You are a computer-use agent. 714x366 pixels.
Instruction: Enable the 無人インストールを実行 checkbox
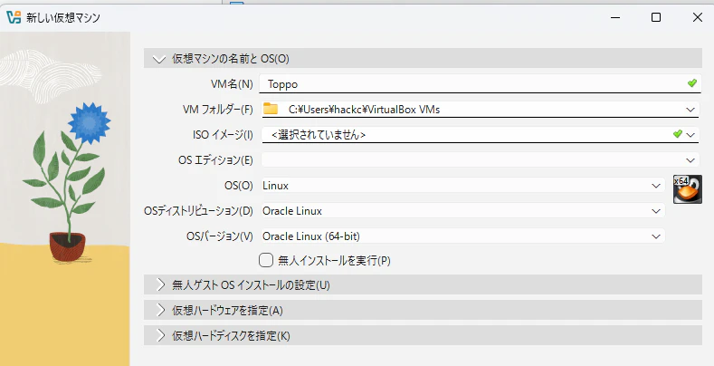(x=266, y=260)
